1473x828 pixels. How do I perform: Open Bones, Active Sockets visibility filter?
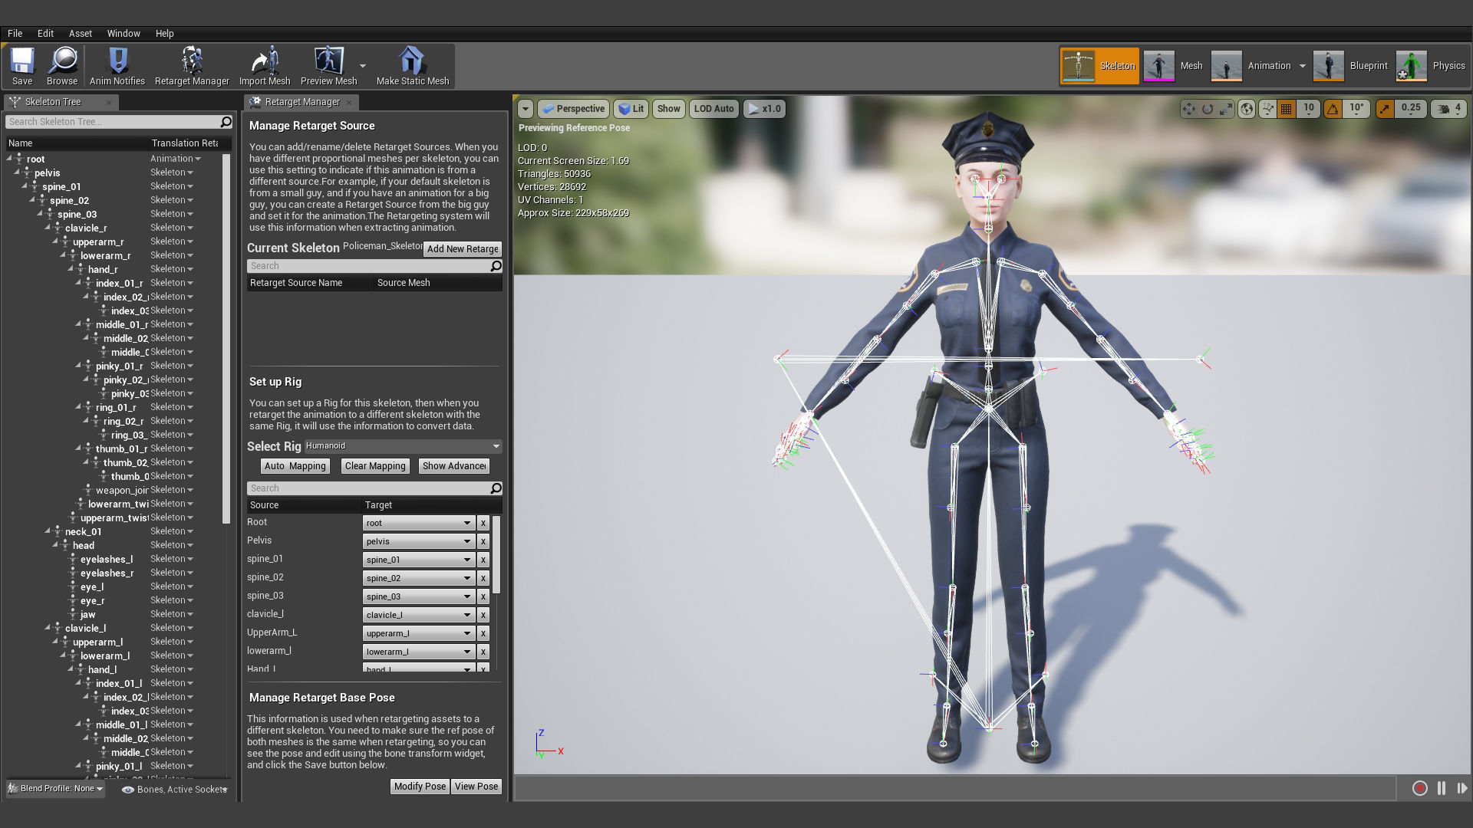coord(176,789)
